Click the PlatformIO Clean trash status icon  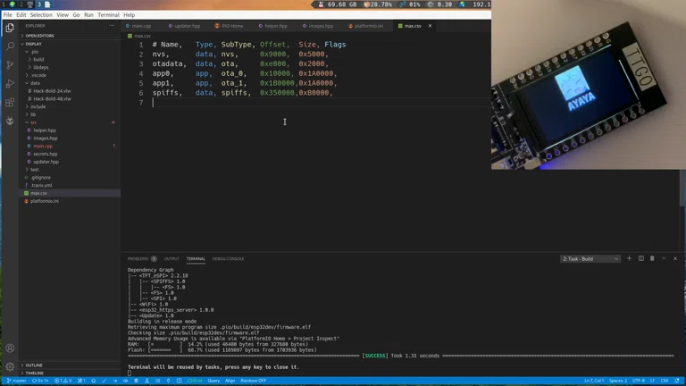pyautogui.click(x=136, y=381)
